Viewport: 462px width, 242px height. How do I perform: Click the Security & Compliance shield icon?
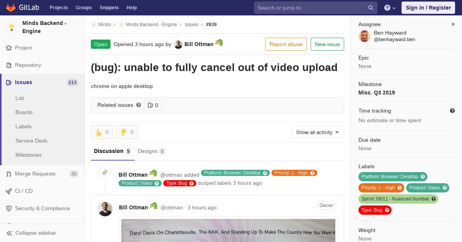[x=9, y=209]
